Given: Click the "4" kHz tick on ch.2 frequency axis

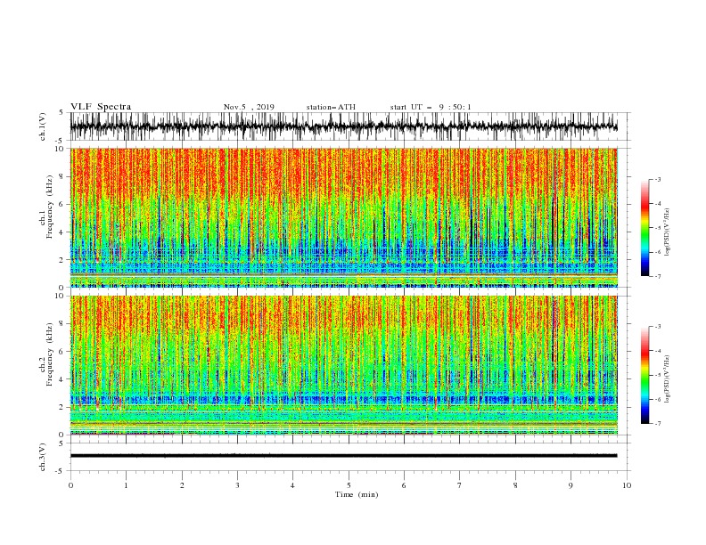Looking at the screenshot, I should [62, 379].
